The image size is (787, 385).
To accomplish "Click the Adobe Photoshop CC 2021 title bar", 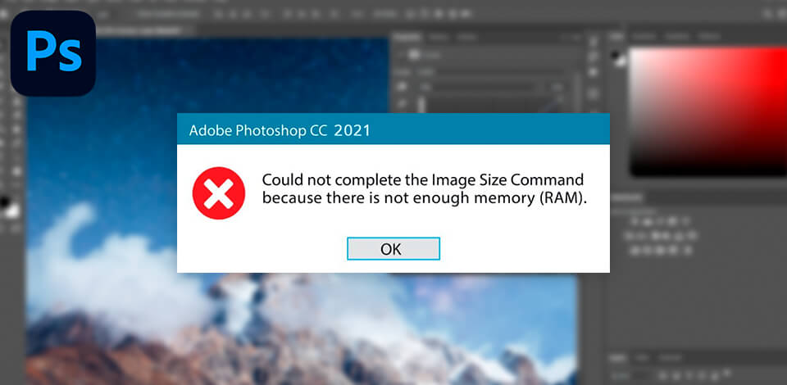I will [x=393, y=129].
